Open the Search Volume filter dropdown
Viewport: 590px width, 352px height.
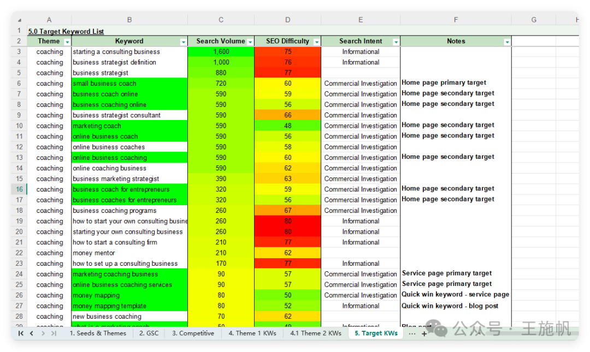(250, 42)
